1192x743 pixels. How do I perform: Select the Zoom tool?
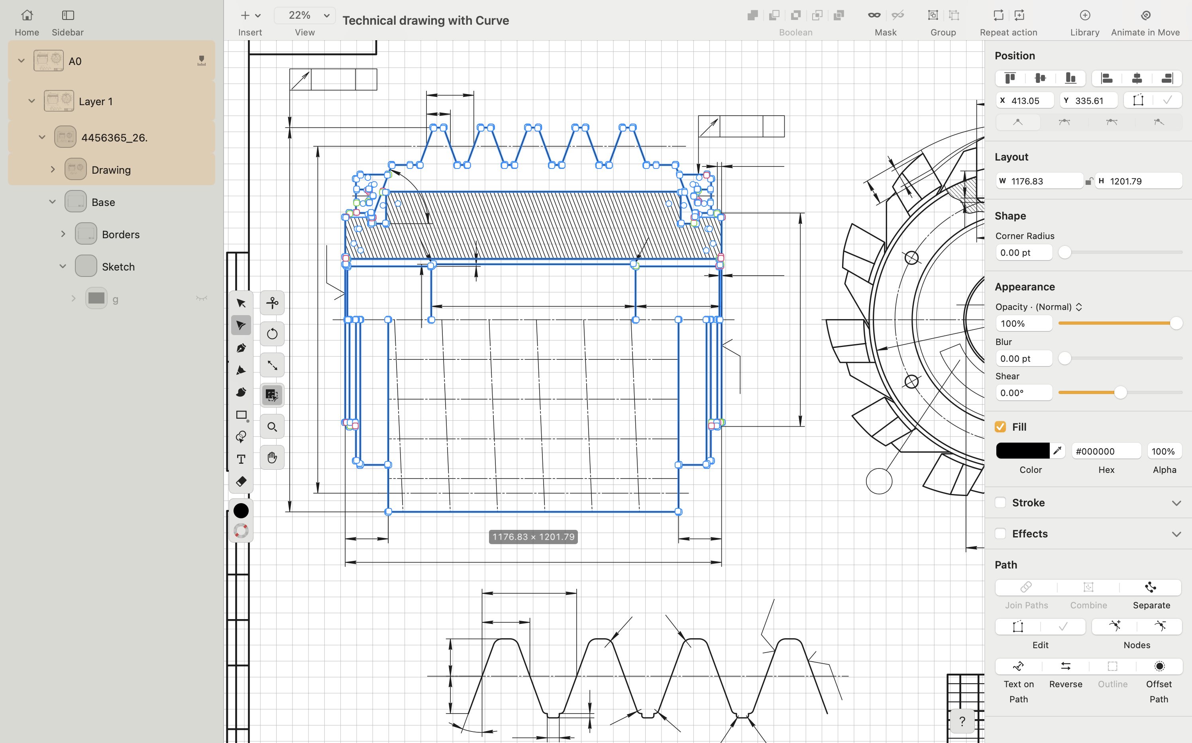272,427
